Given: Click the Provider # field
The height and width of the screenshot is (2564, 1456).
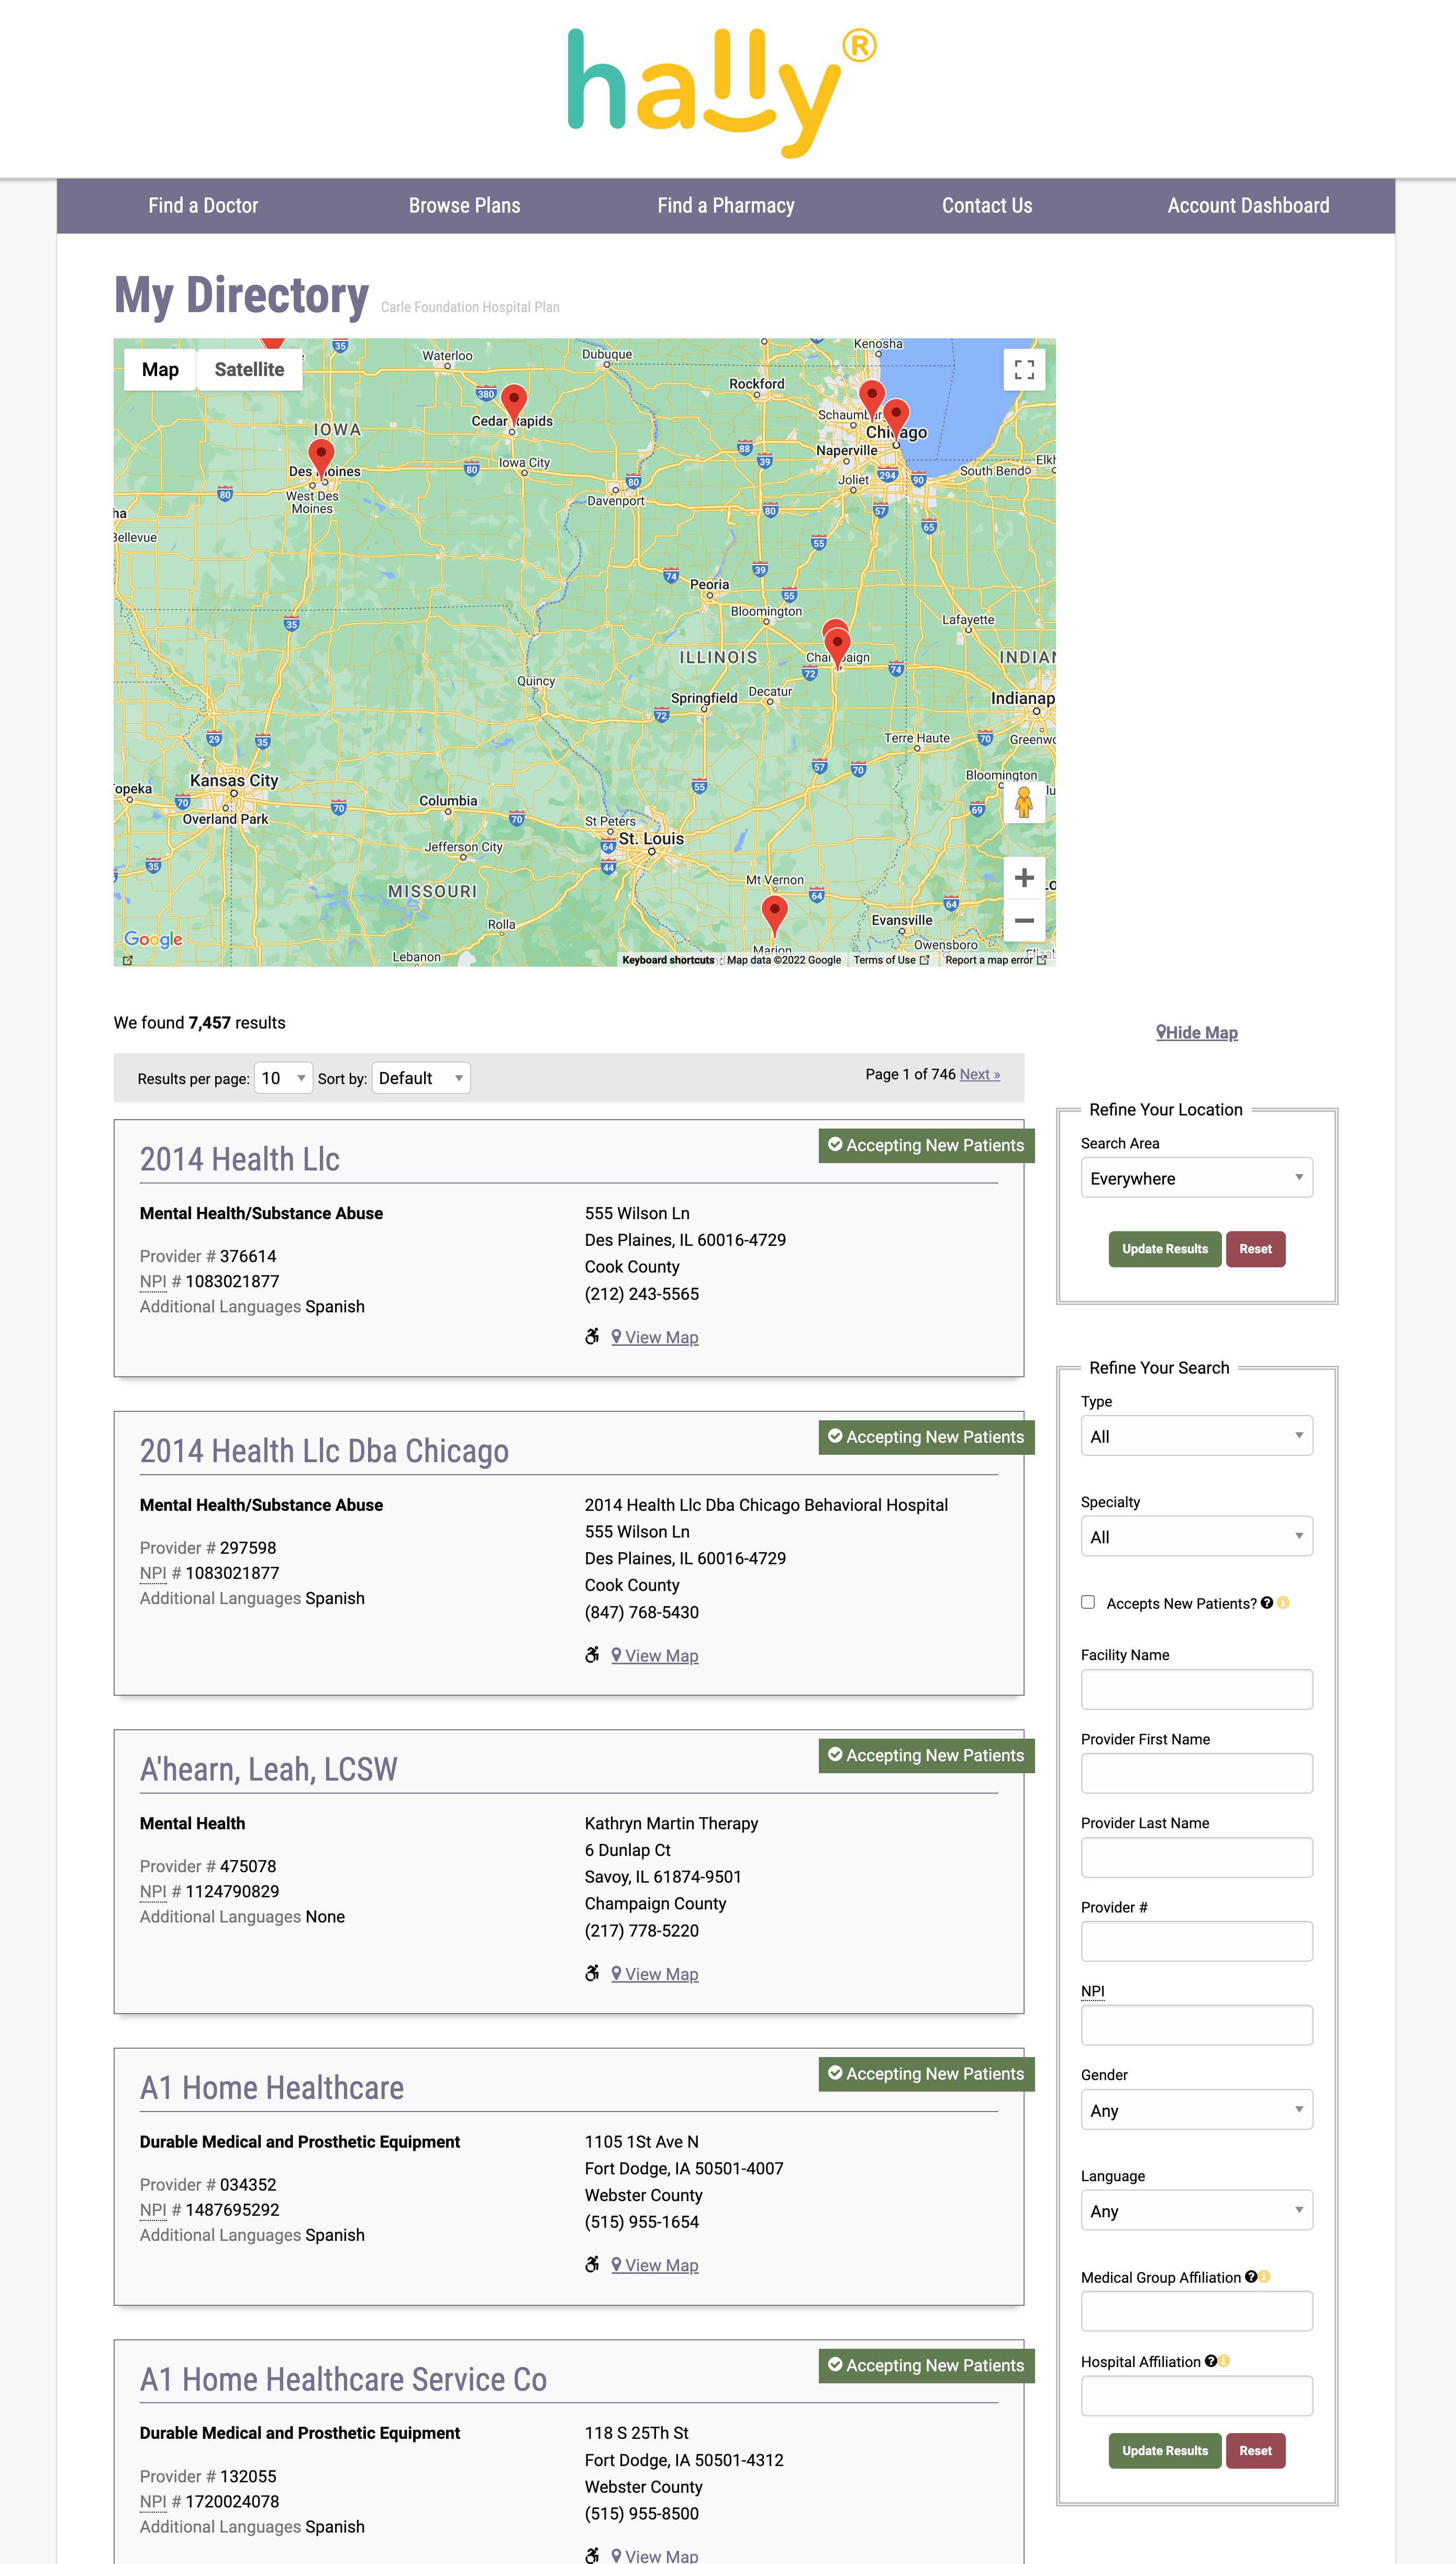Looking at the screenshot, I should pyautogui.click(x=1196, y=1942).
